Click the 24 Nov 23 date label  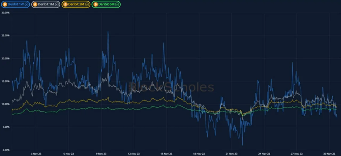click(x=264, y=154)
